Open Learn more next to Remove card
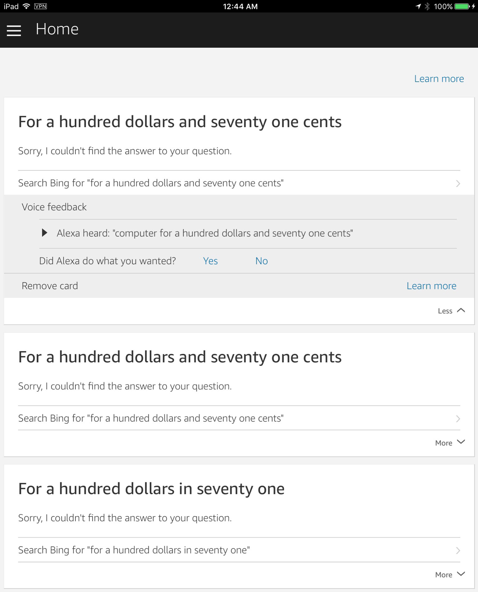Viewport: 478px width, 592px height. [x=431, y=286]
